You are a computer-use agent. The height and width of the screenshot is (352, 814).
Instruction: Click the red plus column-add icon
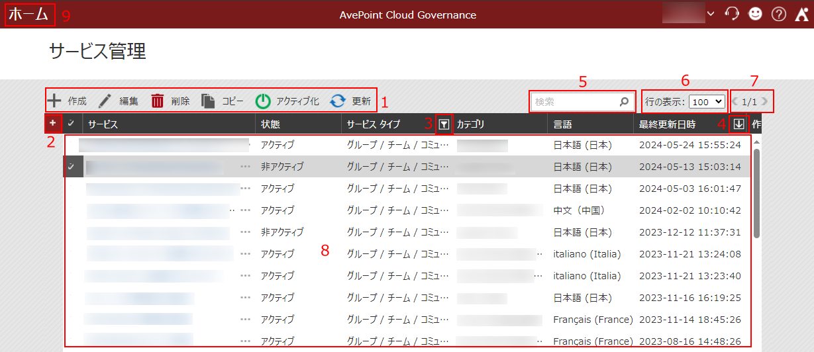pos(53,123)
